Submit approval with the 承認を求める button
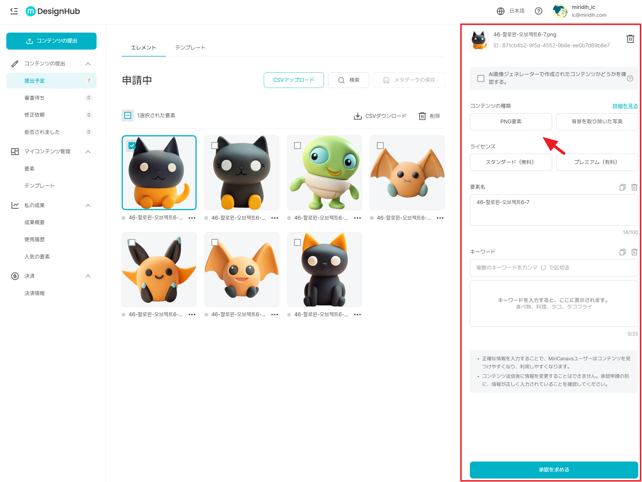Viewport: 642px width, 482px height. [x=553, y=470]
